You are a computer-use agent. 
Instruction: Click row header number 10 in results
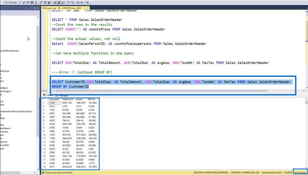(x=45, y=135)
